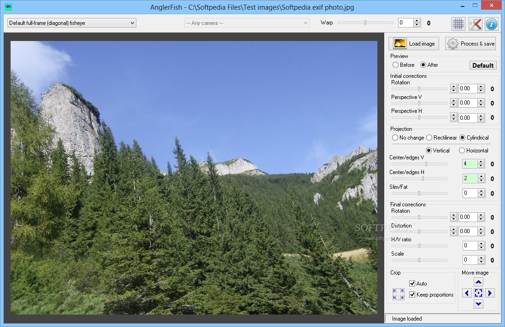This screenshot has height=327, width=505.
Task: Click the Slim/Fat value field
Action: [470, 193]
